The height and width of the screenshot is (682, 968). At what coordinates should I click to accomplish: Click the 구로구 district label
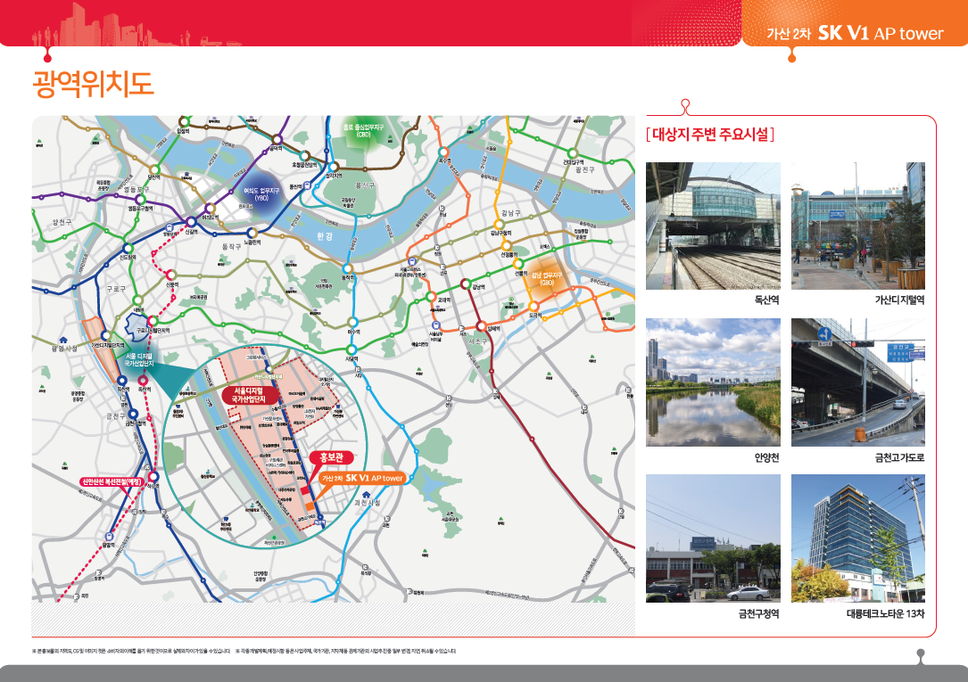coord(116,288)
